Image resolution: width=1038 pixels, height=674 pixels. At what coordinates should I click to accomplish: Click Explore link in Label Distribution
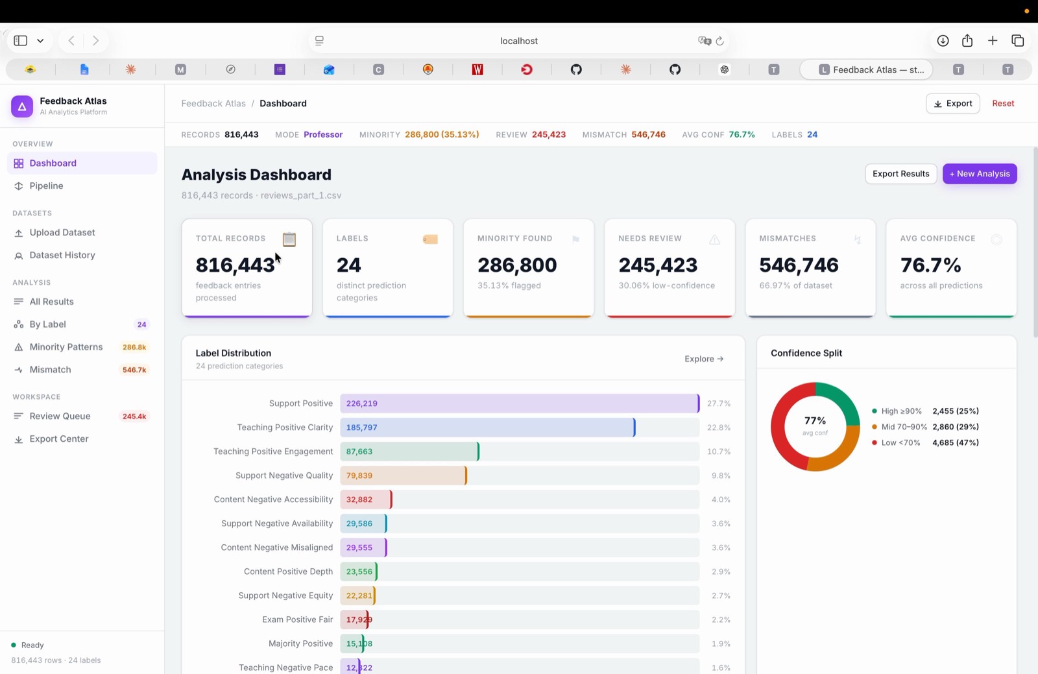coord(704,359)
